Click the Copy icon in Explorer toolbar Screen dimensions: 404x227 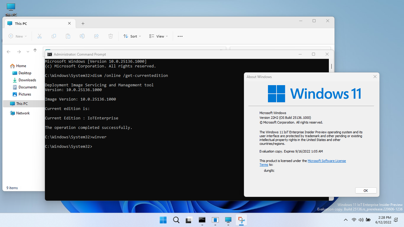[x=54, y=36]
